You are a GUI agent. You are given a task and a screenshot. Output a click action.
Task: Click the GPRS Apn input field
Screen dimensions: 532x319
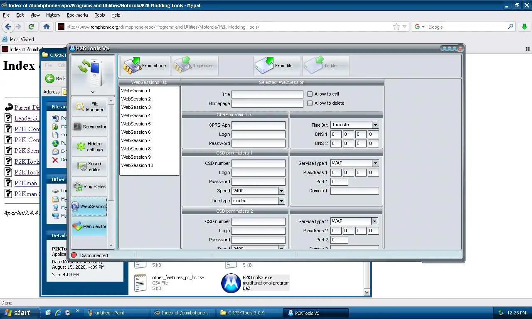click(259, 125)
